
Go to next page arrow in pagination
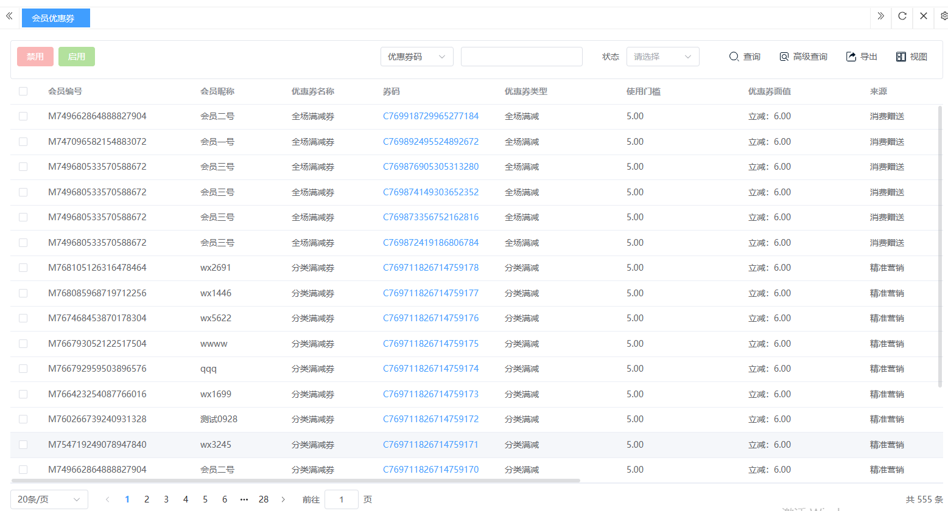(283, 499)
